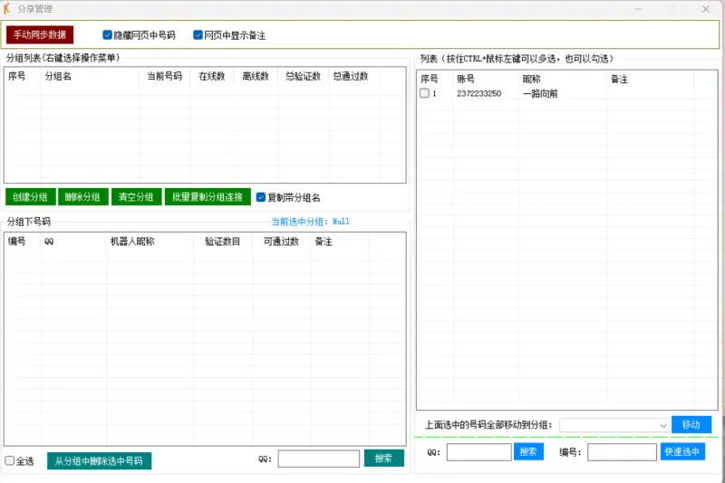Check the row 1 account checkbox
The height and width of the screenshot is (483, 725).
pos(424,94)
